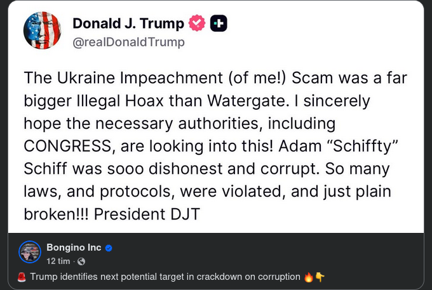Click Donald J. Trump's profile avatar
This screenshot has height=290, width=432.
coord(42,30)
